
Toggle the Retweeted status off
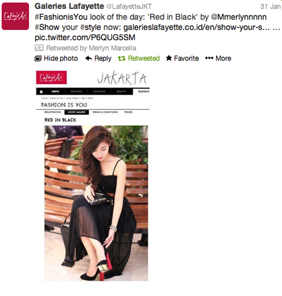[x=139, y=58]
